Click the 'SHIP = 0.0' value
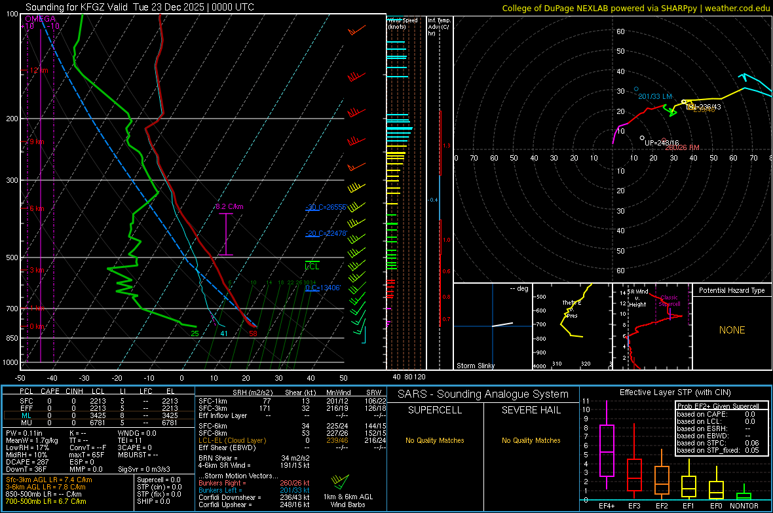Image resolution: width=773 pixels, height=513 pixels. (x=153, y=501)
